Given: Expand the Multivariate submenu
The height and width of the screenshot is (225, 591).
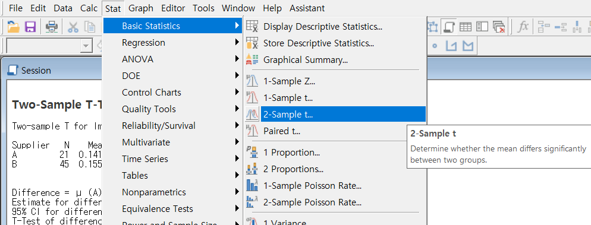Looking at the screenshot, I should coord(172,142).
